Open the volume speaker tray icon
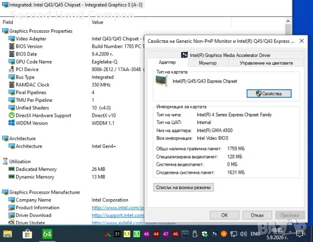The image size is (313, 242). coord(243,233)
